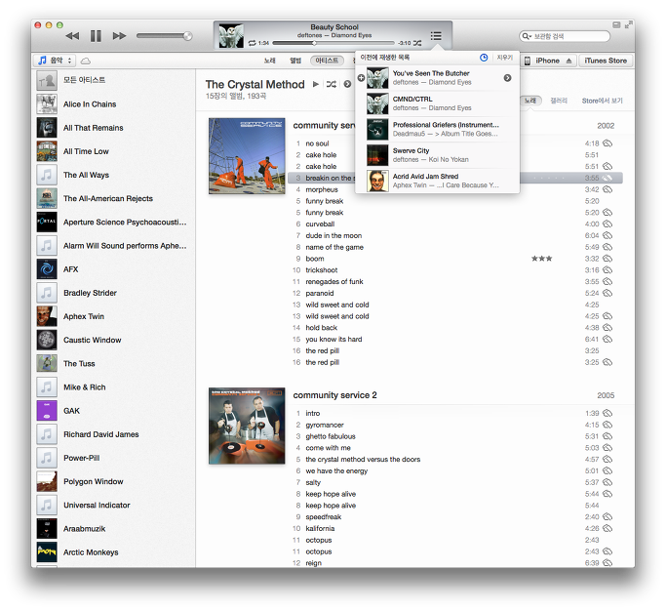Click the cloud icon on curveball row

tap(607, 224)
